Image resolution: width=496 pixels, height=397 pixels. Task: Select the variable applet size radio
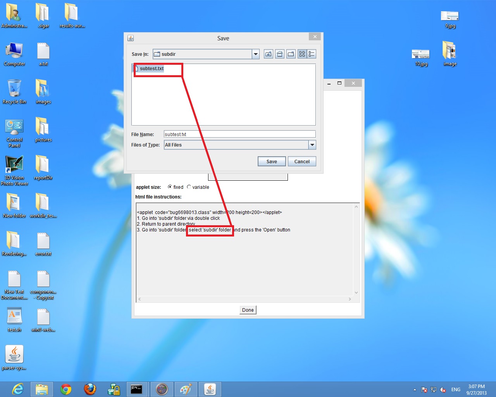pos(189,187)
